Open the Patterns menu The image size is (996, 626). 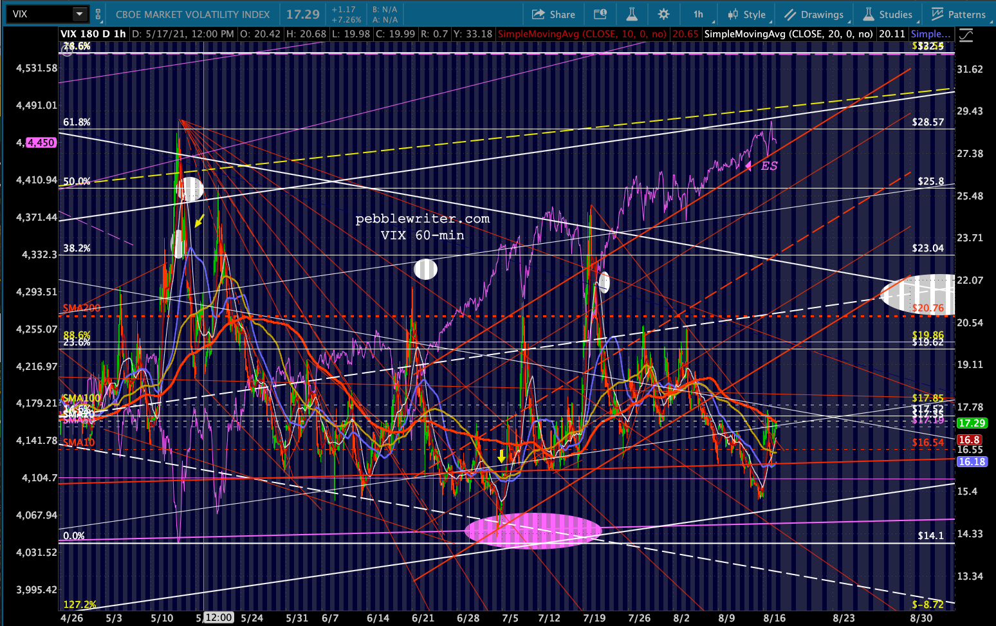point(959,14)
